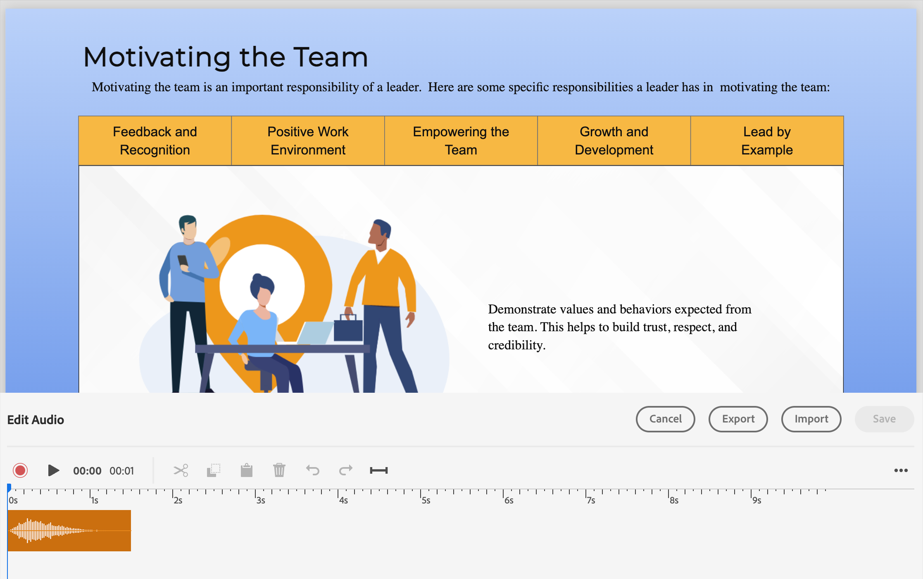
Task: Start recording with the red record button
Action: click(20, 470)
